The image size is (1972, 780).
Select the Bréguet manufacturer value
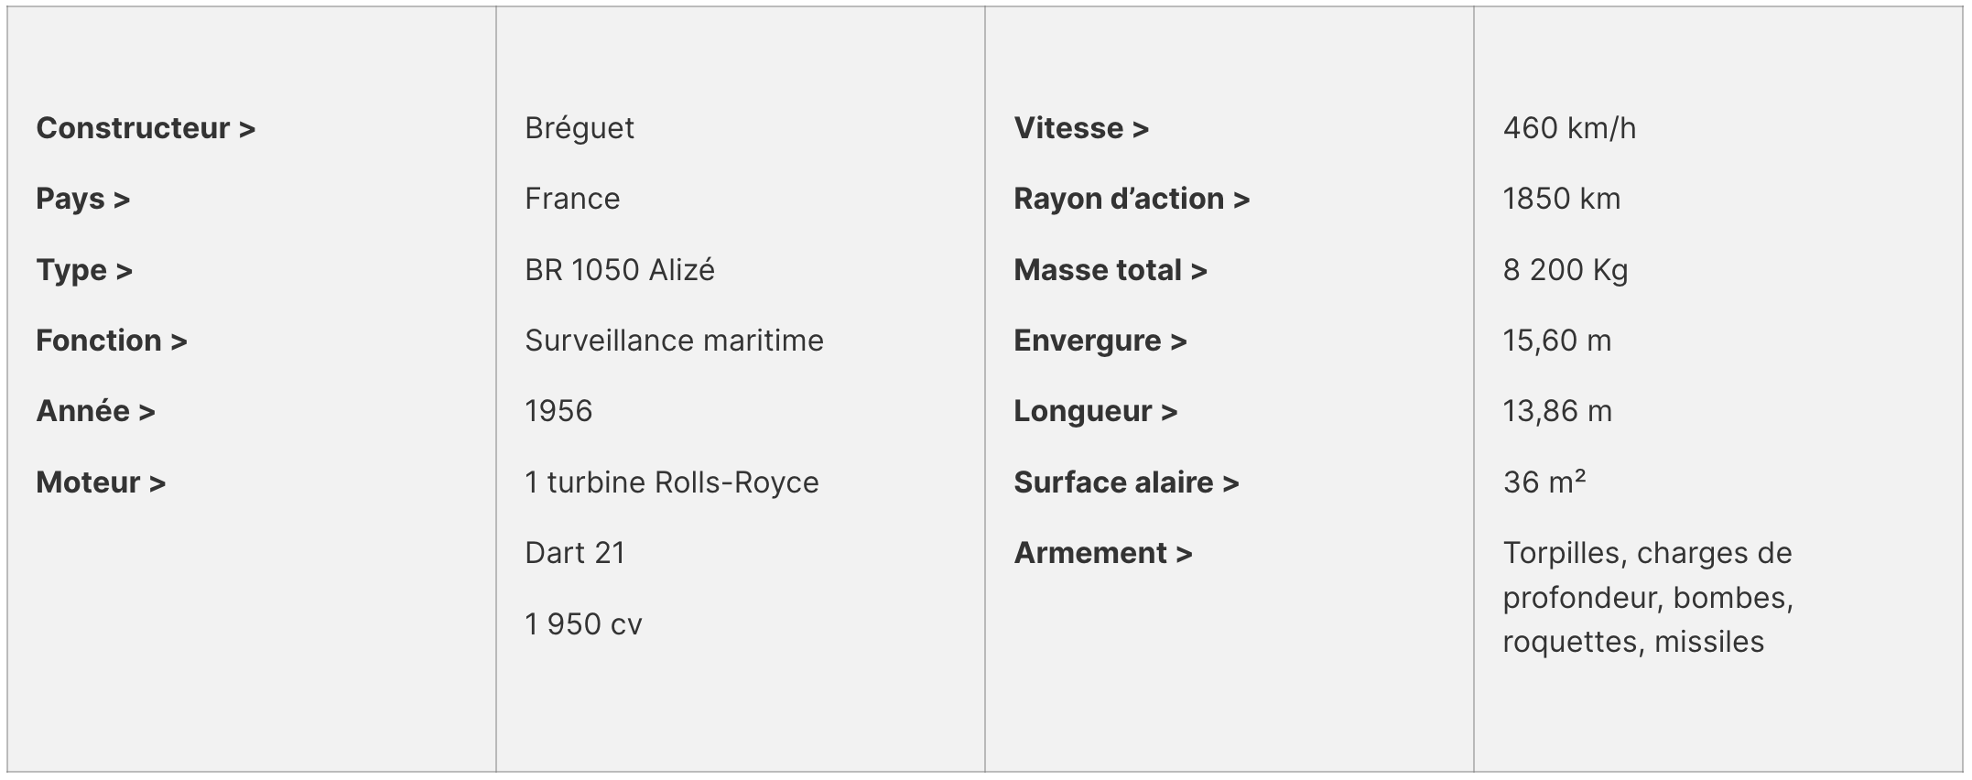(580, 129)
